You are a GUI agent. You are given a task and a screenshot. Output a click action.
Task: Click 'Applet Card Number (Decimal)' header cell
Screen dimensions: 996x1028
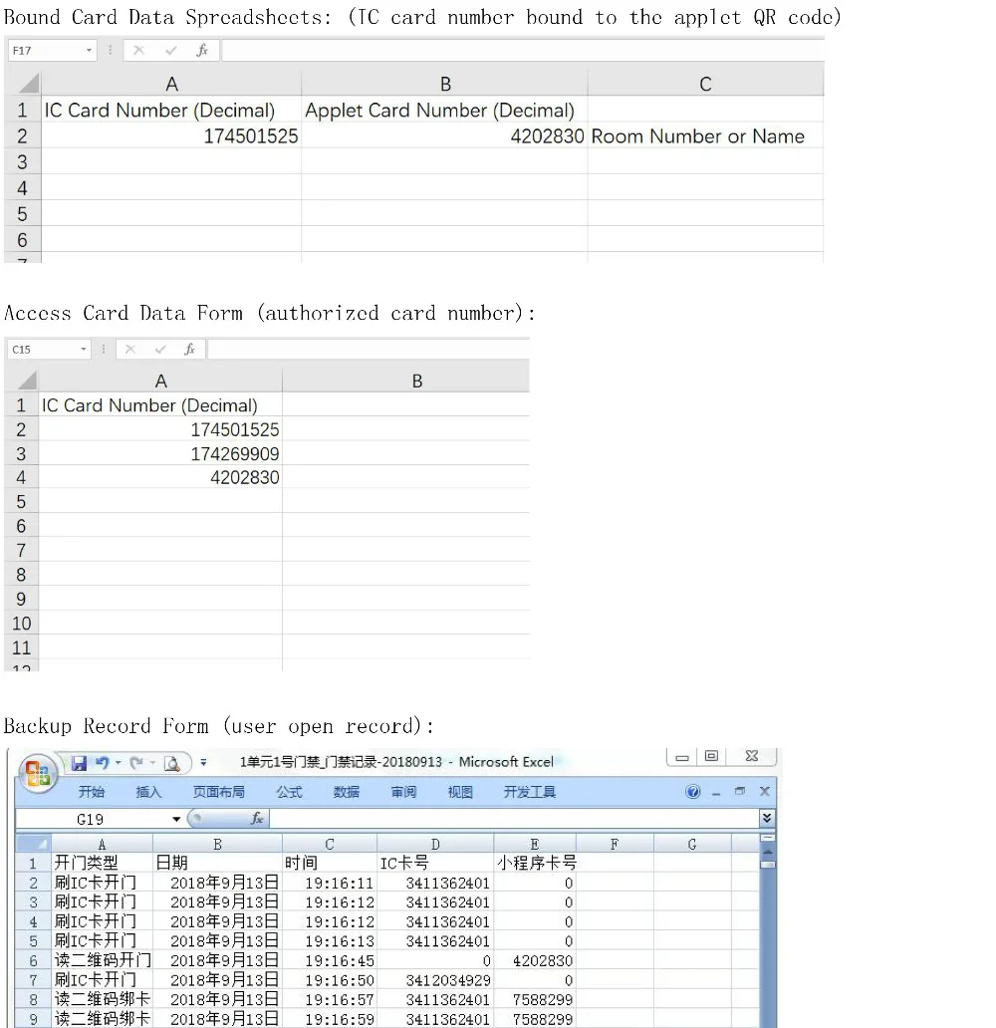444,110
